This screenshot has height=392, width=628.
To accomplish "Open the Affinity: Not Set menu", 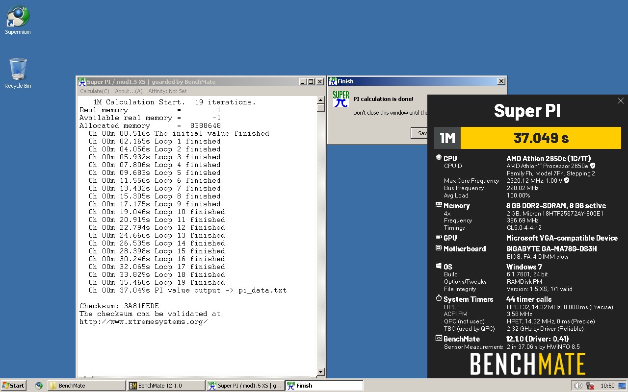I will point(167,91).
